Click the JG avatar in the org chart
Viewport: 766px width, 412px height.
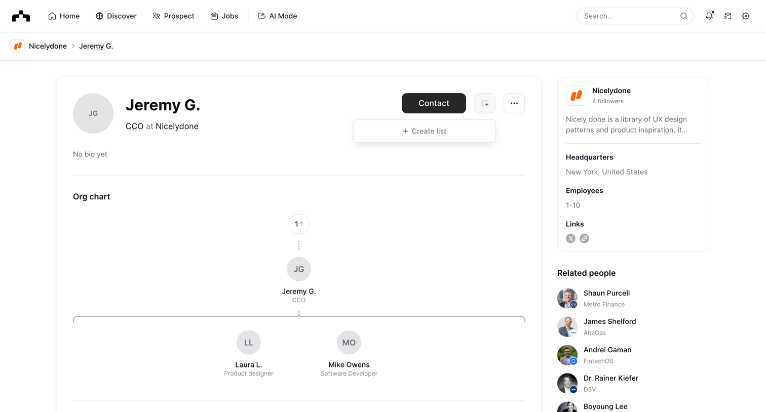(x=299, y=269)
